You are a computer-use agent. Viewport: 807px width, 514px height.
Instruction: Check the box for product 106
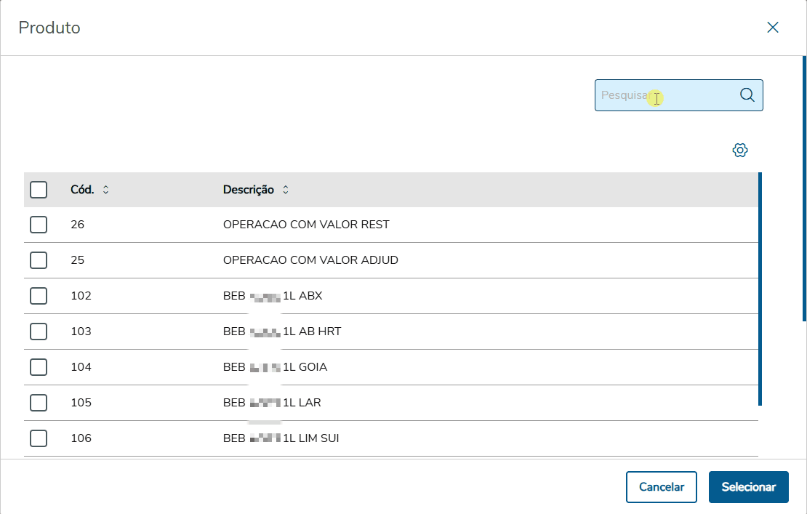click(x=39, y=438)
